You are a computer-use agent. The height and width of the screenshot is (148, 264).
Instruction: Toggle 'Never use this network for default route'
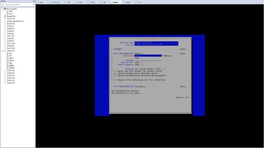click(x=115, y=71)
